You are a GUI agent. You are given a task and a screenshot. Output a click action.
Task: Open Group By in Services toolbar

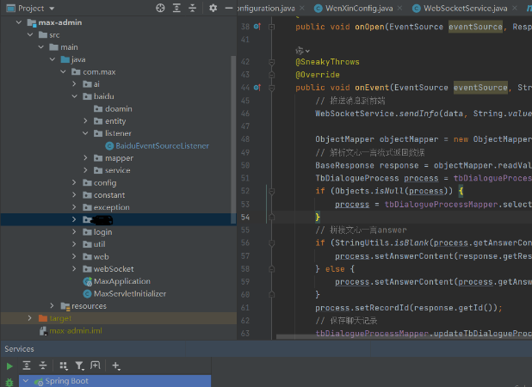64,365
